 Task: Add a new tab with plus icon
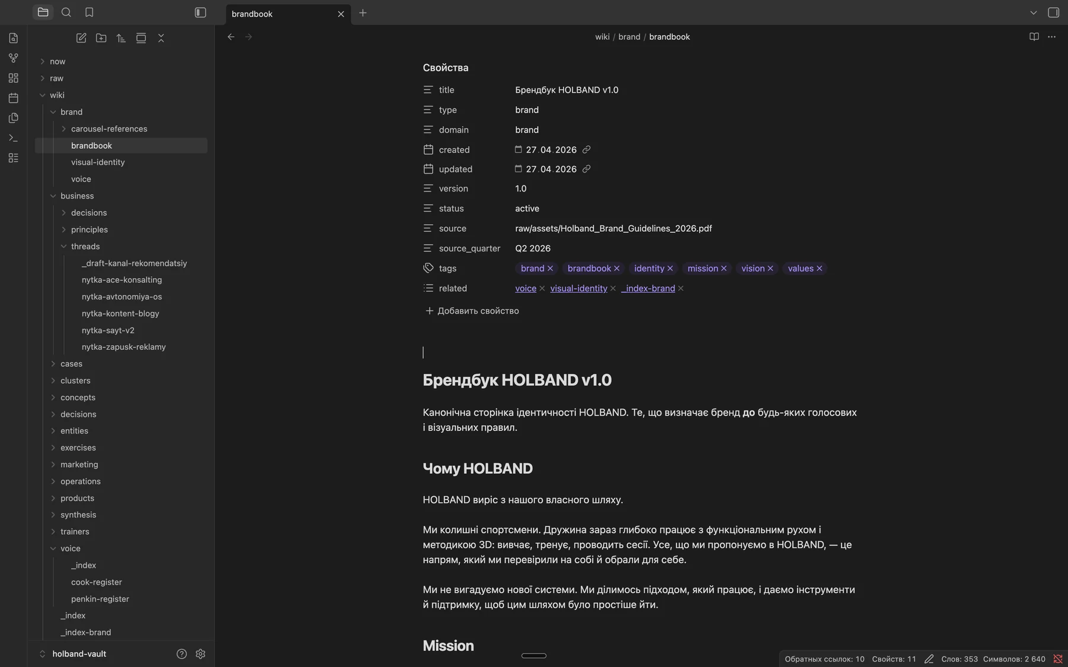coord(363,13)
